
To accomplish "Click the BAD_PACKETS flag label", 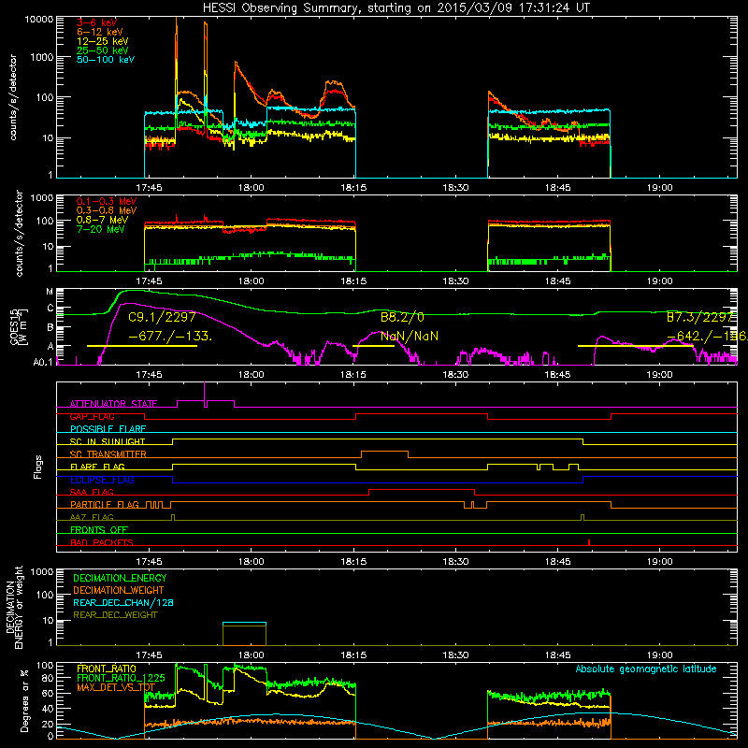I will coord(102,543).
